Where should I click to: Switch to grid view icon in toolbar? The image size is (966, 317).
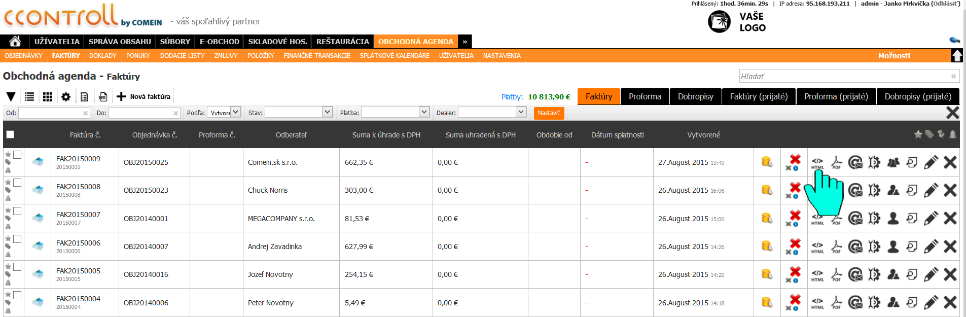coord(48,96)
